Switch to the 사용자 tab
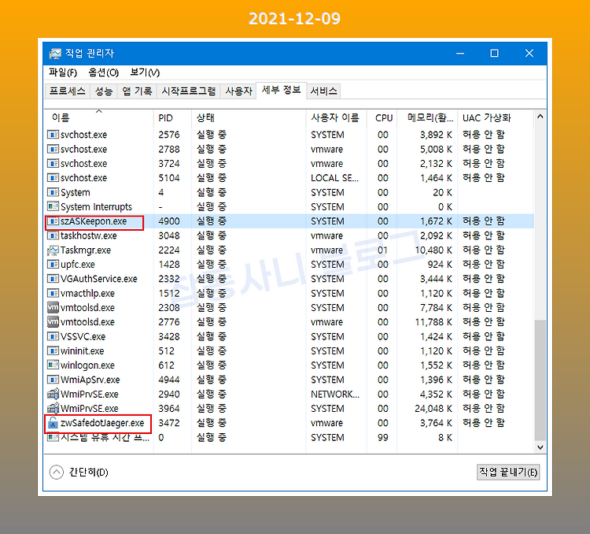The height and width of the screenshot is (534, 590). (238, 91)
